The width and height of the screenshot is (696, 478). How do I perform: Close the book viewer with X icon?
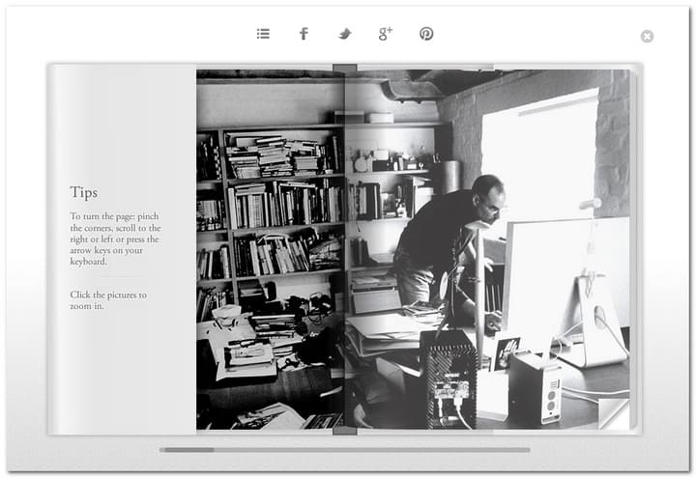647,37
